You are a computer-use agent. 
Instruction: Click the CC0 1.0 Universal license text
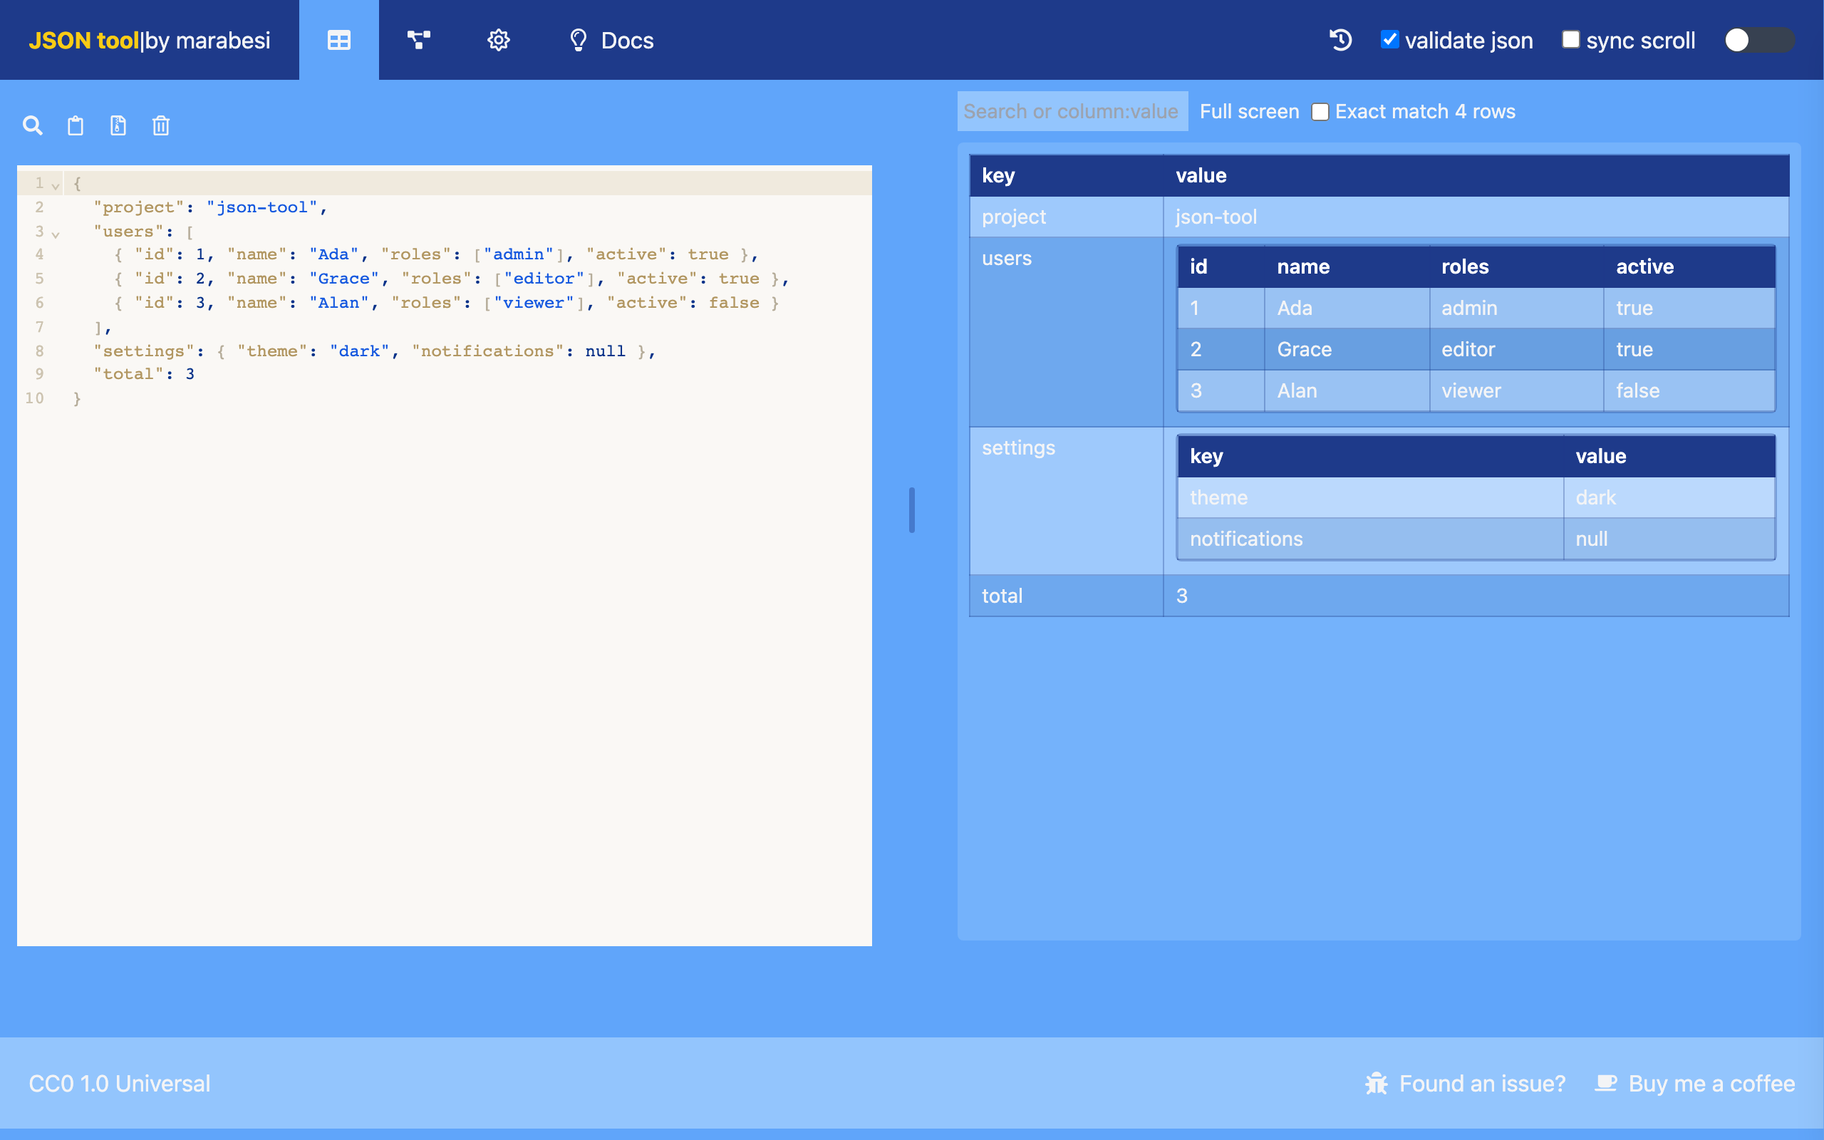(119, 1084)
